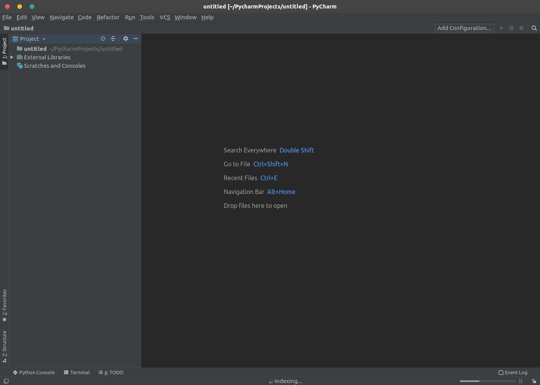Toggle the 1: Project side tab
Screen dimensions: 540x385
point(4,52)
